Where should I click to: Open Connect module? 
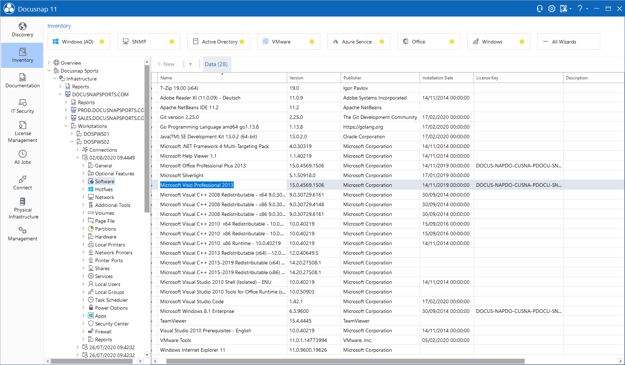click(22, 183)
